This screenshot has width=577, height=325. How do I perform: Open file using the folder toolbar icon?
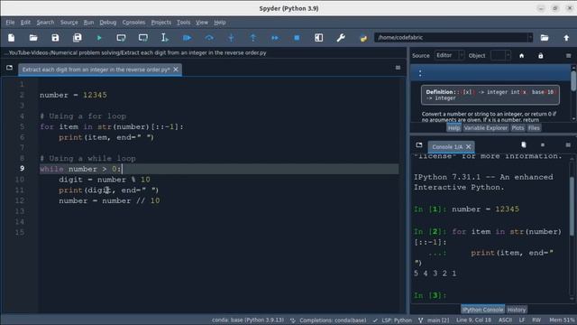click(x=33, y=38)
